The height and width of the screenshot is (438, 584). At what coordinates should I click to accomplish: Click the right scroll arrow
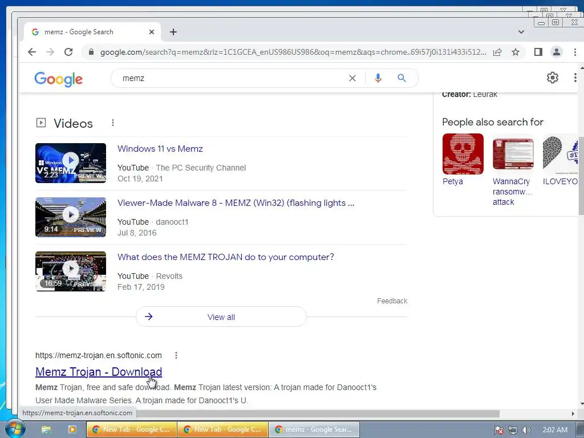coord(573,414)
